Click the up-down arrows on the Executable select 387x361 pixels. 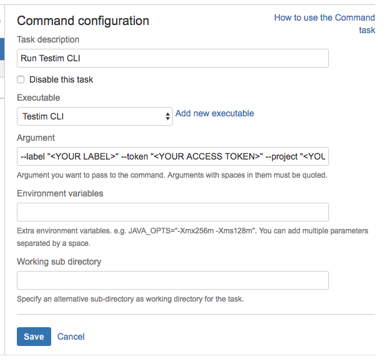point(167,116)
